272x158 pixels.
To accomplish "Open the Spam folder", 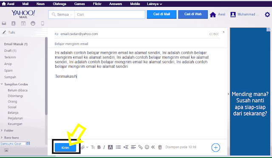I will tap(8, 71).
